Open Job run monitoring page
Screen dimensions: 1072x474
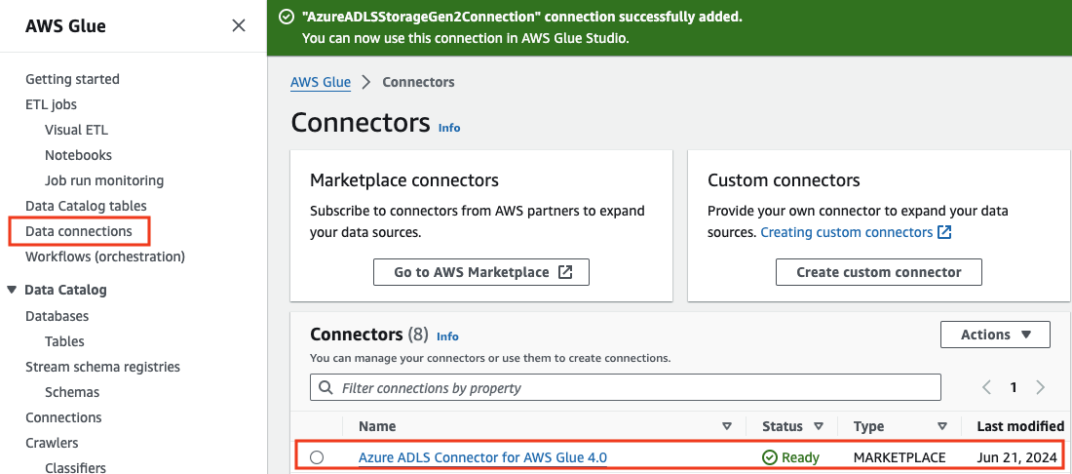(104, 180)
